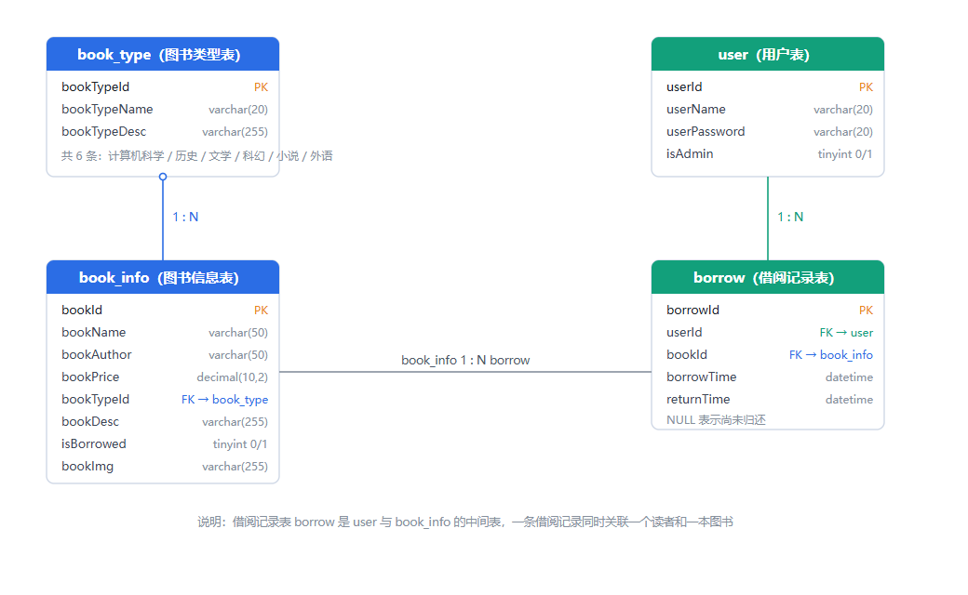
Task: Follow the FK → book_info link
Action: coord(831,355)
